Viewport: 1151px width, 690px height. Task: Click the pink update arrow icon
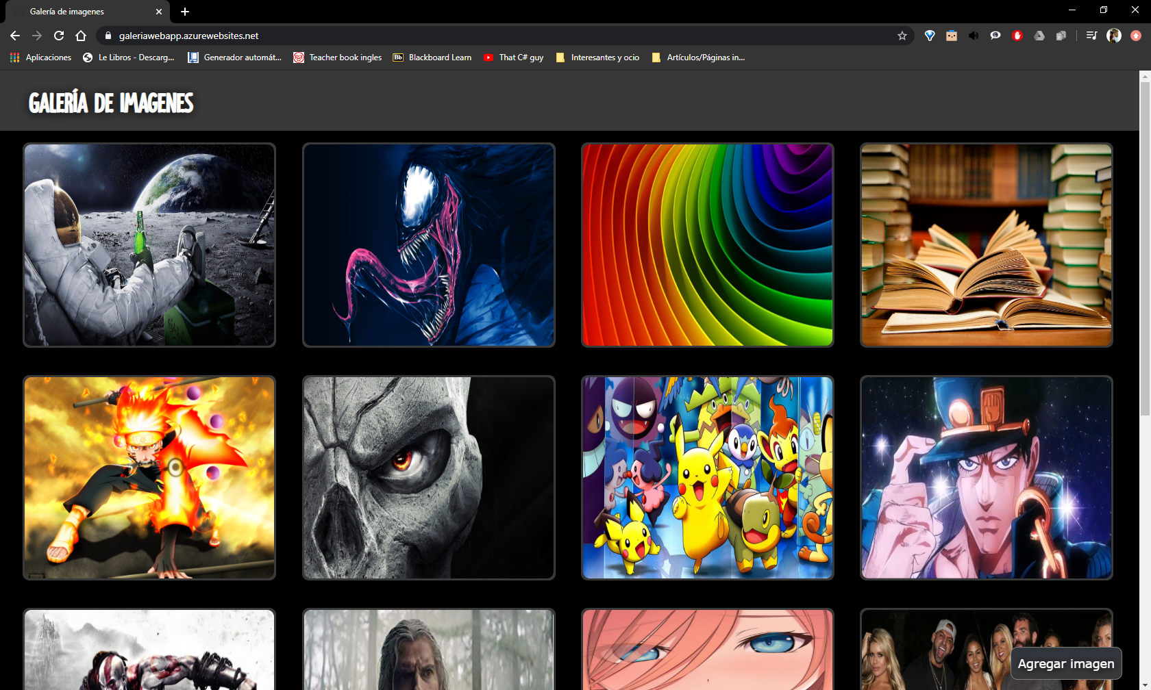tap(1136, 36)
